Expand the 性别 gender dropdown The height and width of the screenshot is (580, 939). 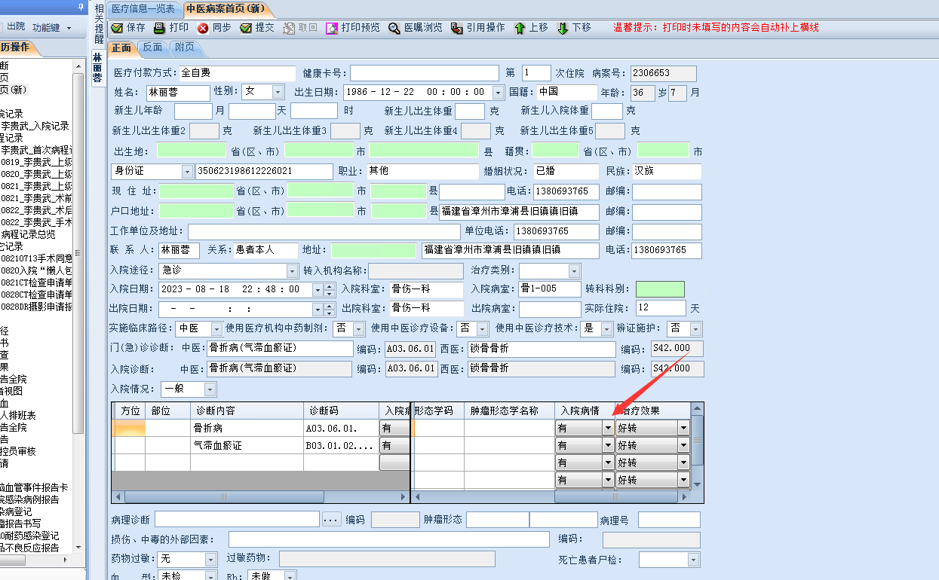[x=277, y=92]
